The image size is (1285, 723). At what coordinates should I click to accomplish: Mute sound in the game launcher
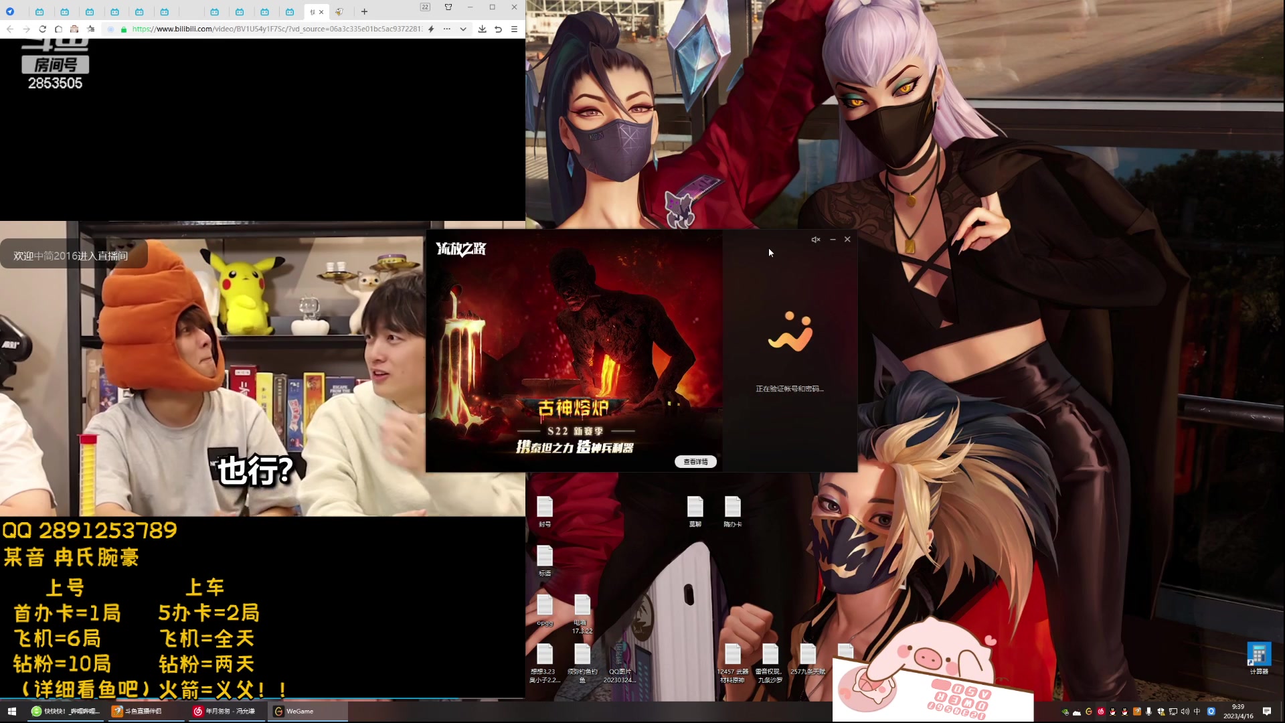pyautogui.click(x=816, y=240)
